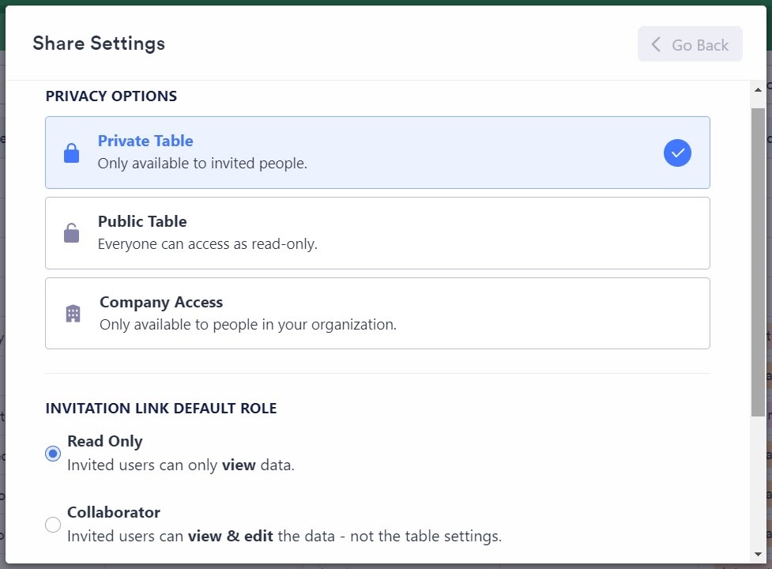Click the scrollbar down arrow
772x569 pixels.
coord(759,554)
